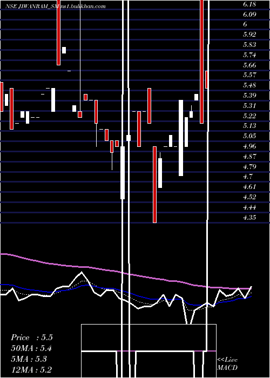Select the 4.44 price level label

[x=249, y=207]
